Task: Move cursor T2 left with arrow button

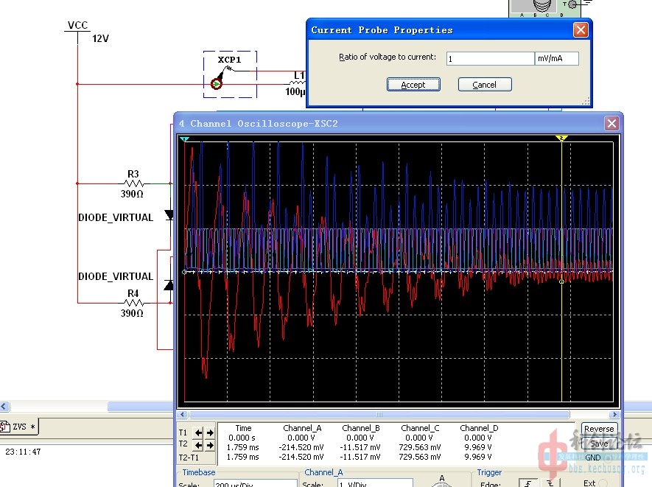Action: coord(199,446)
